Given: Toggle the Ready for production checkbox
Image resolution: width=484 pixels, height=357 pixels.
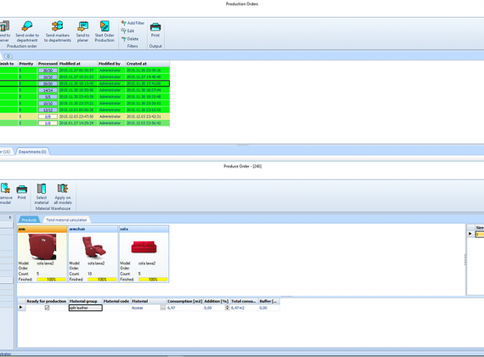Looking at the screenshot, I should [47, 308].
